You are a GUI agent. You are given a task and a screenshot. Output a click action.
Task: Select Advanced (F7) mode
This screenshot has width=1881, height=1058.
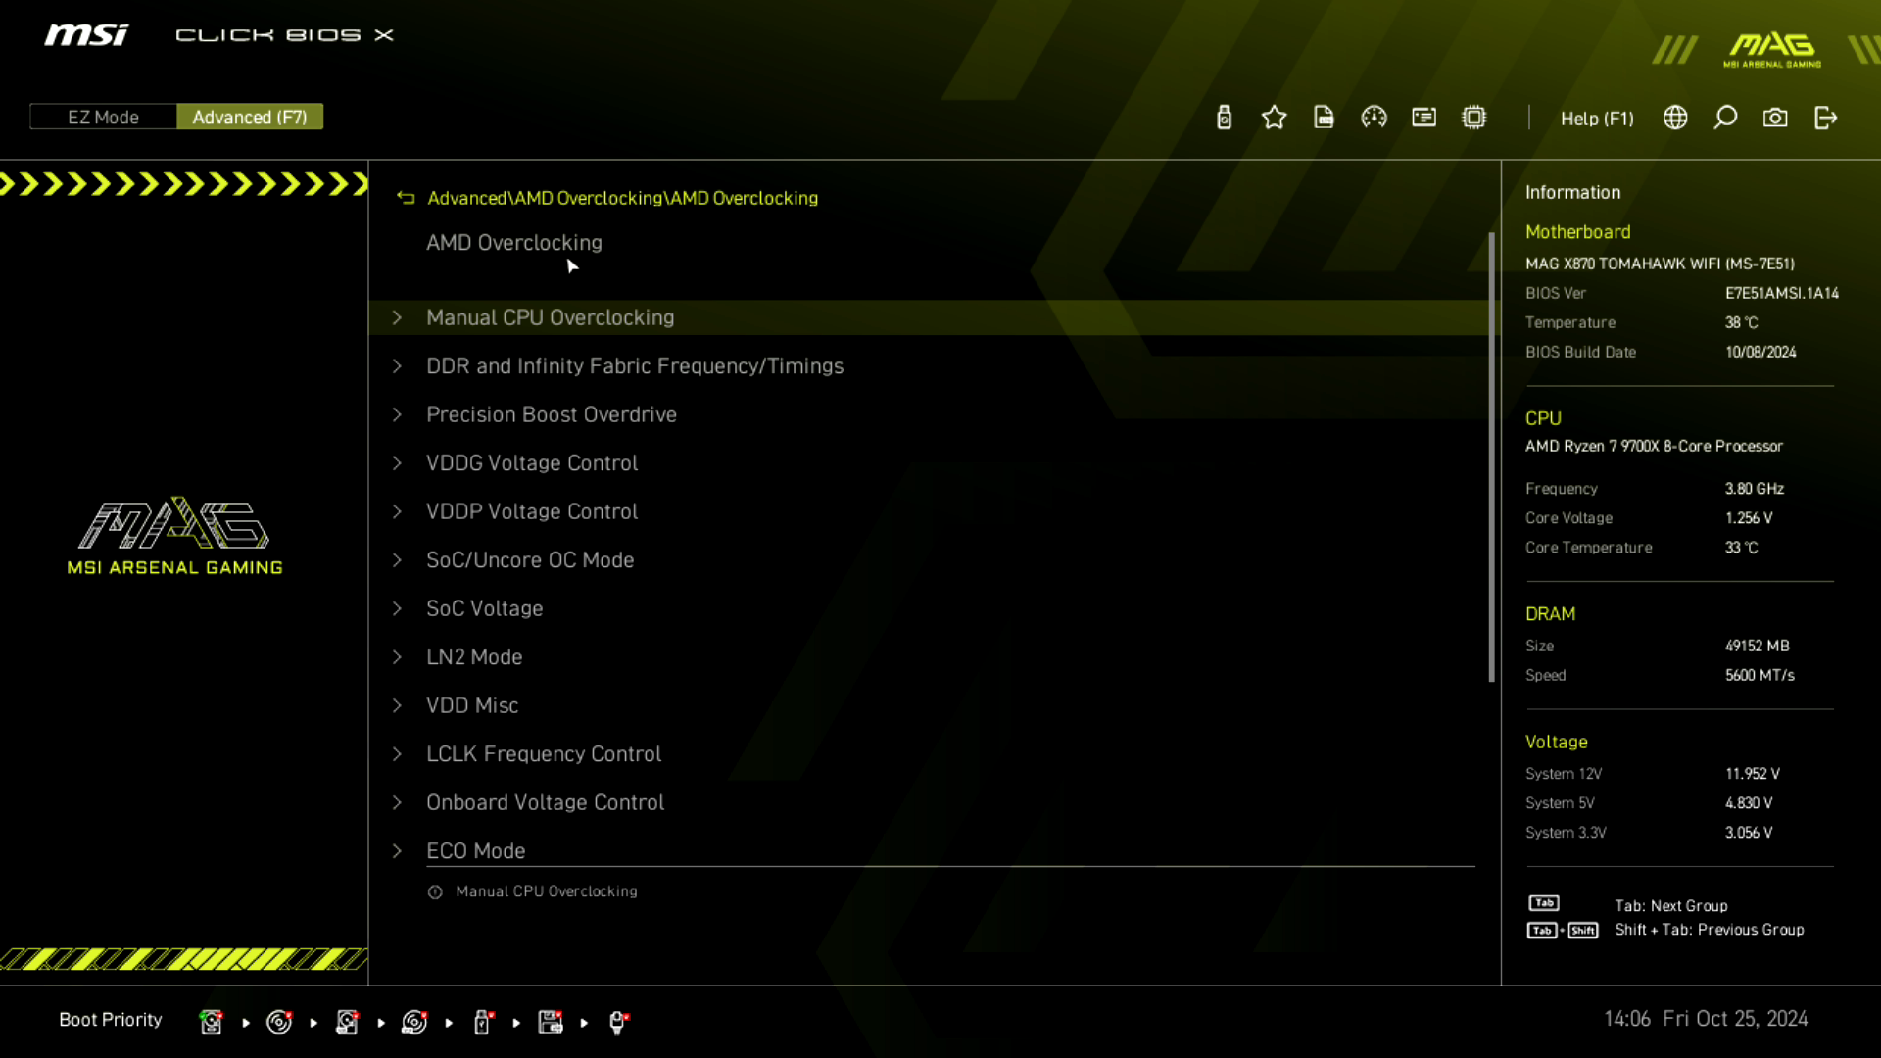[250, 117]
